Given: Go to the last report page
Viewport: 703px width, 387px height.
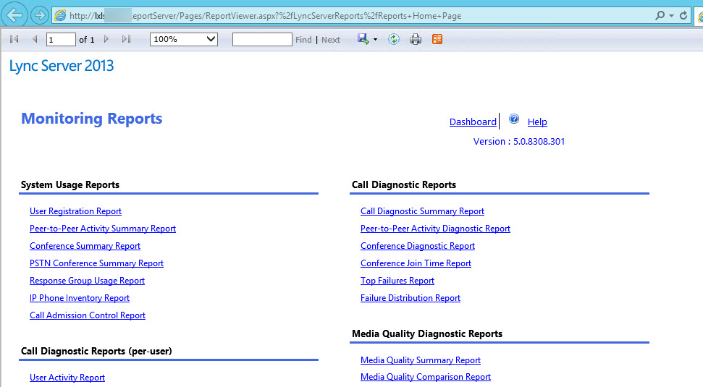Looking at the screenshot, I should click(126, 39).
